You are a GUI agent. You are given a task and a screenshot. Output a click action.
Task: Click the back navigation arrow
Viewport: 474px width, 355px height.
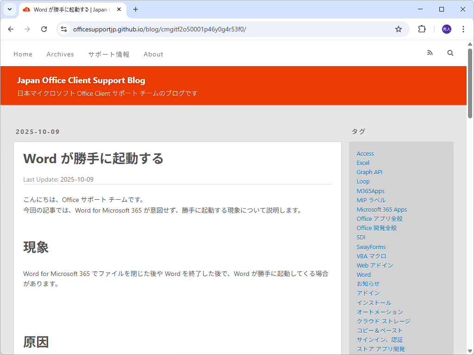(x=11, y=29)
